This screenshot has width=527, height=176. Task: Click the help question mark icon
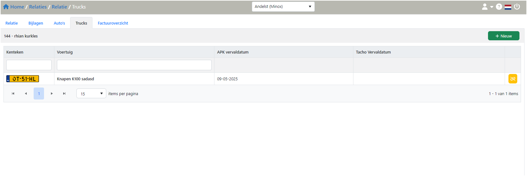499,7
